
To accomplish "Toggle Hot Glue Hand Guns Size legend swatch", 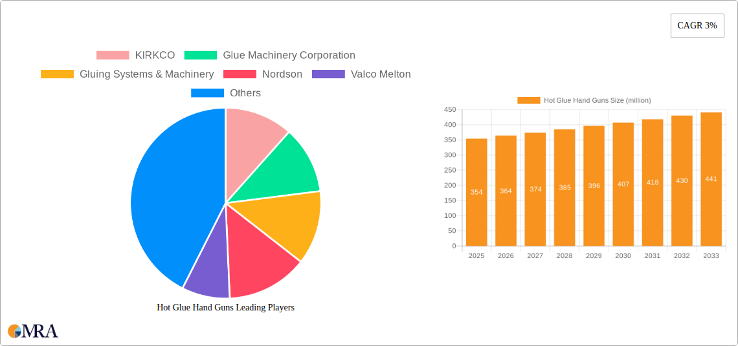I will tap(528, 100).
